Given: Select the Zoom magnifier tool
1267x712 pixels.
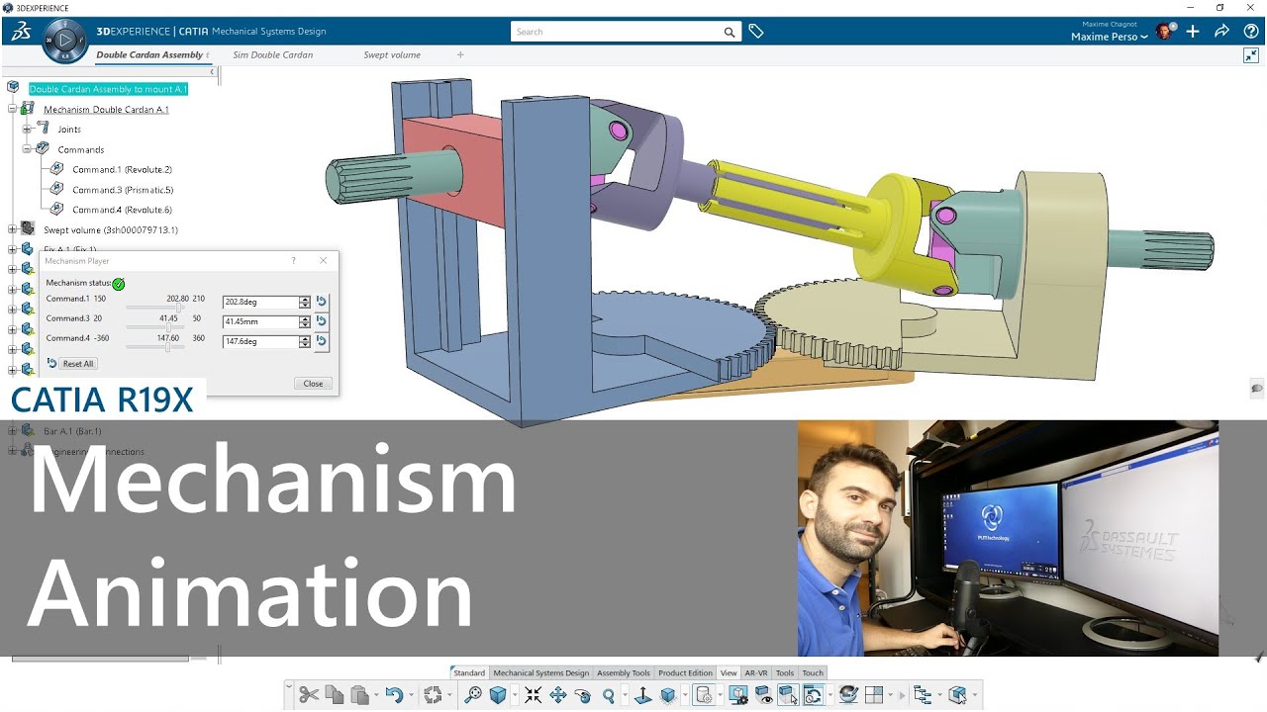Looking at the screenshot, I should pos(608,695).
